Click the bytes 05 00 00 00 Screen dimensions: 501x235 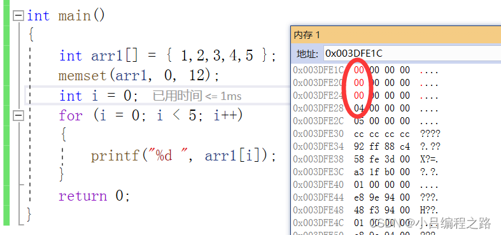tap(382, 121)
